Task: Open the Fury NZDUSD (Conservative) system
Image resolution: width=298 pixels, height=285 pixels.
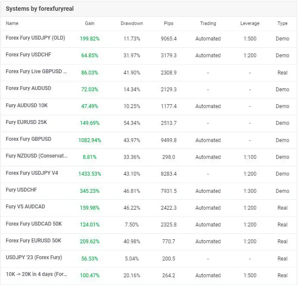Action: (37, 156)
